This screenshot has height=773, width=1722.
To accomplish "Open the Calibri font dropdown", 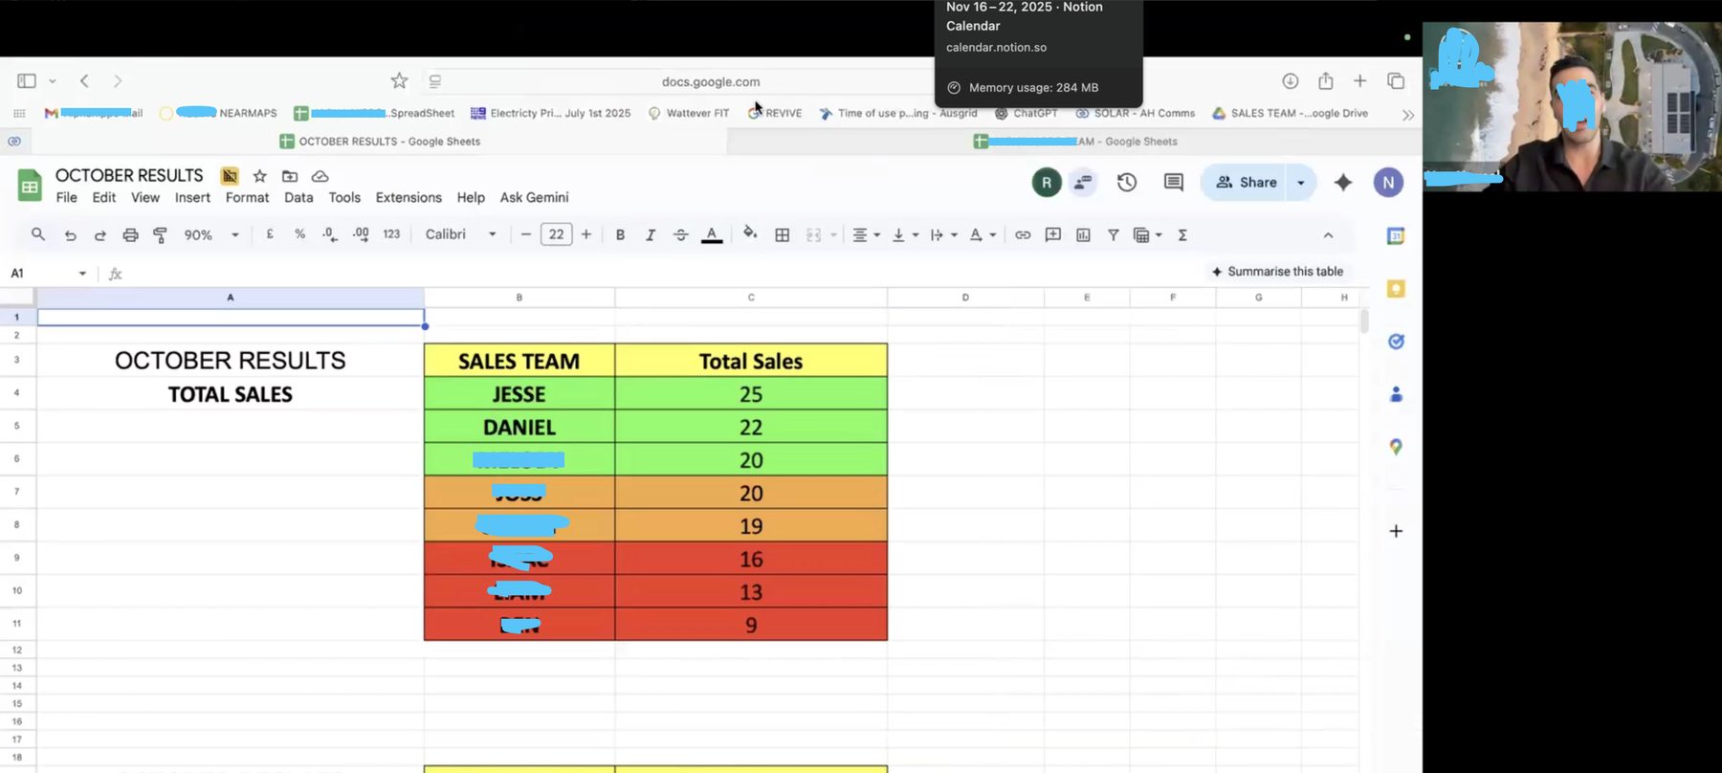I will (461, 234).
